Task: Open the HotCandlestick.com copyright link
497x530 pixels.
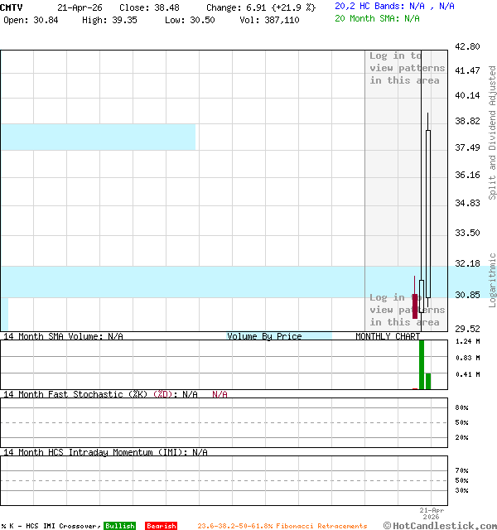Action: click(x=439, y=525)
